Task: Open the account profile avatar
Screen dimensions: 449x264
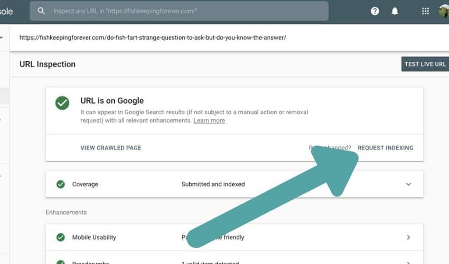Action: point(444,11)
